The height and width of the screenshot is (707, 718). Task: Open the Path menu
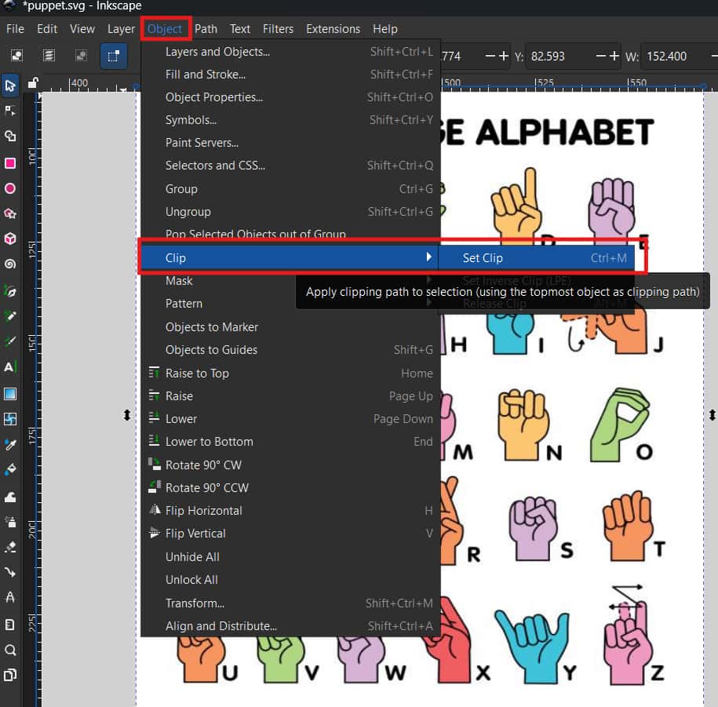click(206, 29)
